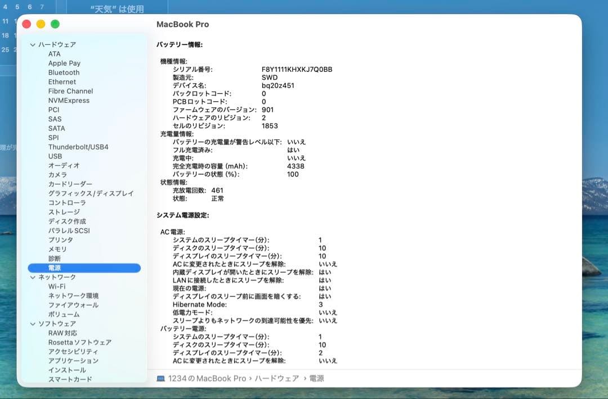
Task: Select ネットワーク環境 in the sidebar
Action: pyautogui.click(x=73, y=296)
